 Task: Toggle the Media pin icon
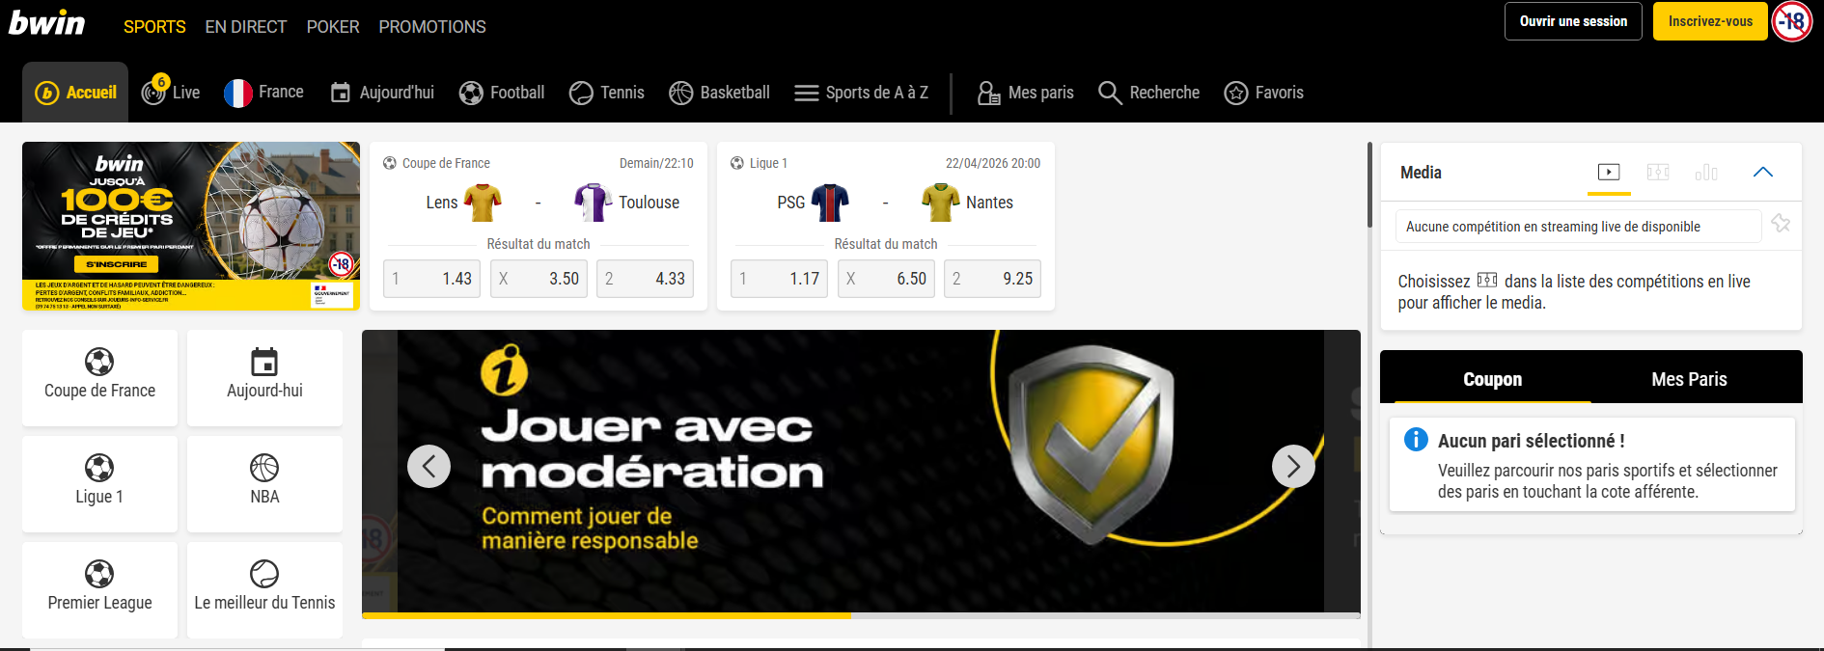coord(1781,224)
